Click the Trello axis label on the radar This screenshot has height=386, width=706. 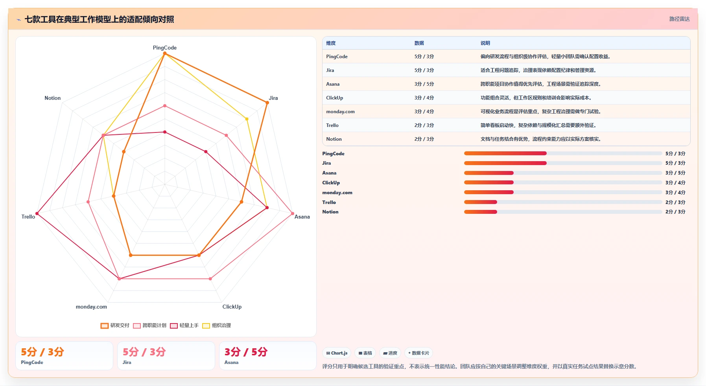tap(28, 217)
